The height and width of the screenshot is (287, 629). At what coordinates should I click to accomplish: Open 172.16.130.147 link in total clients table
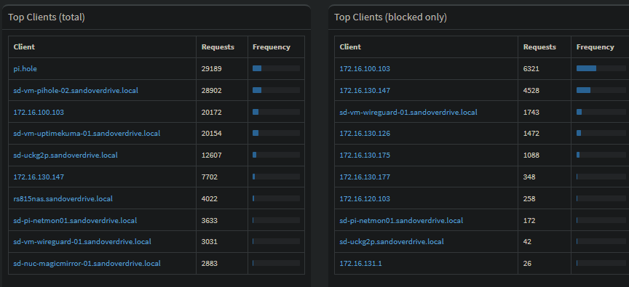(x=39, y=177)
